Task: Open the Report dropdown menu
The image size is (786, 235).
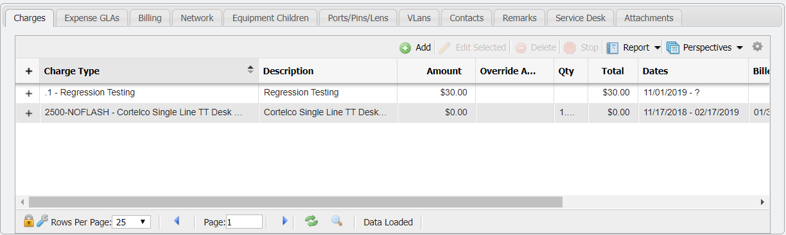Action: 633,47
